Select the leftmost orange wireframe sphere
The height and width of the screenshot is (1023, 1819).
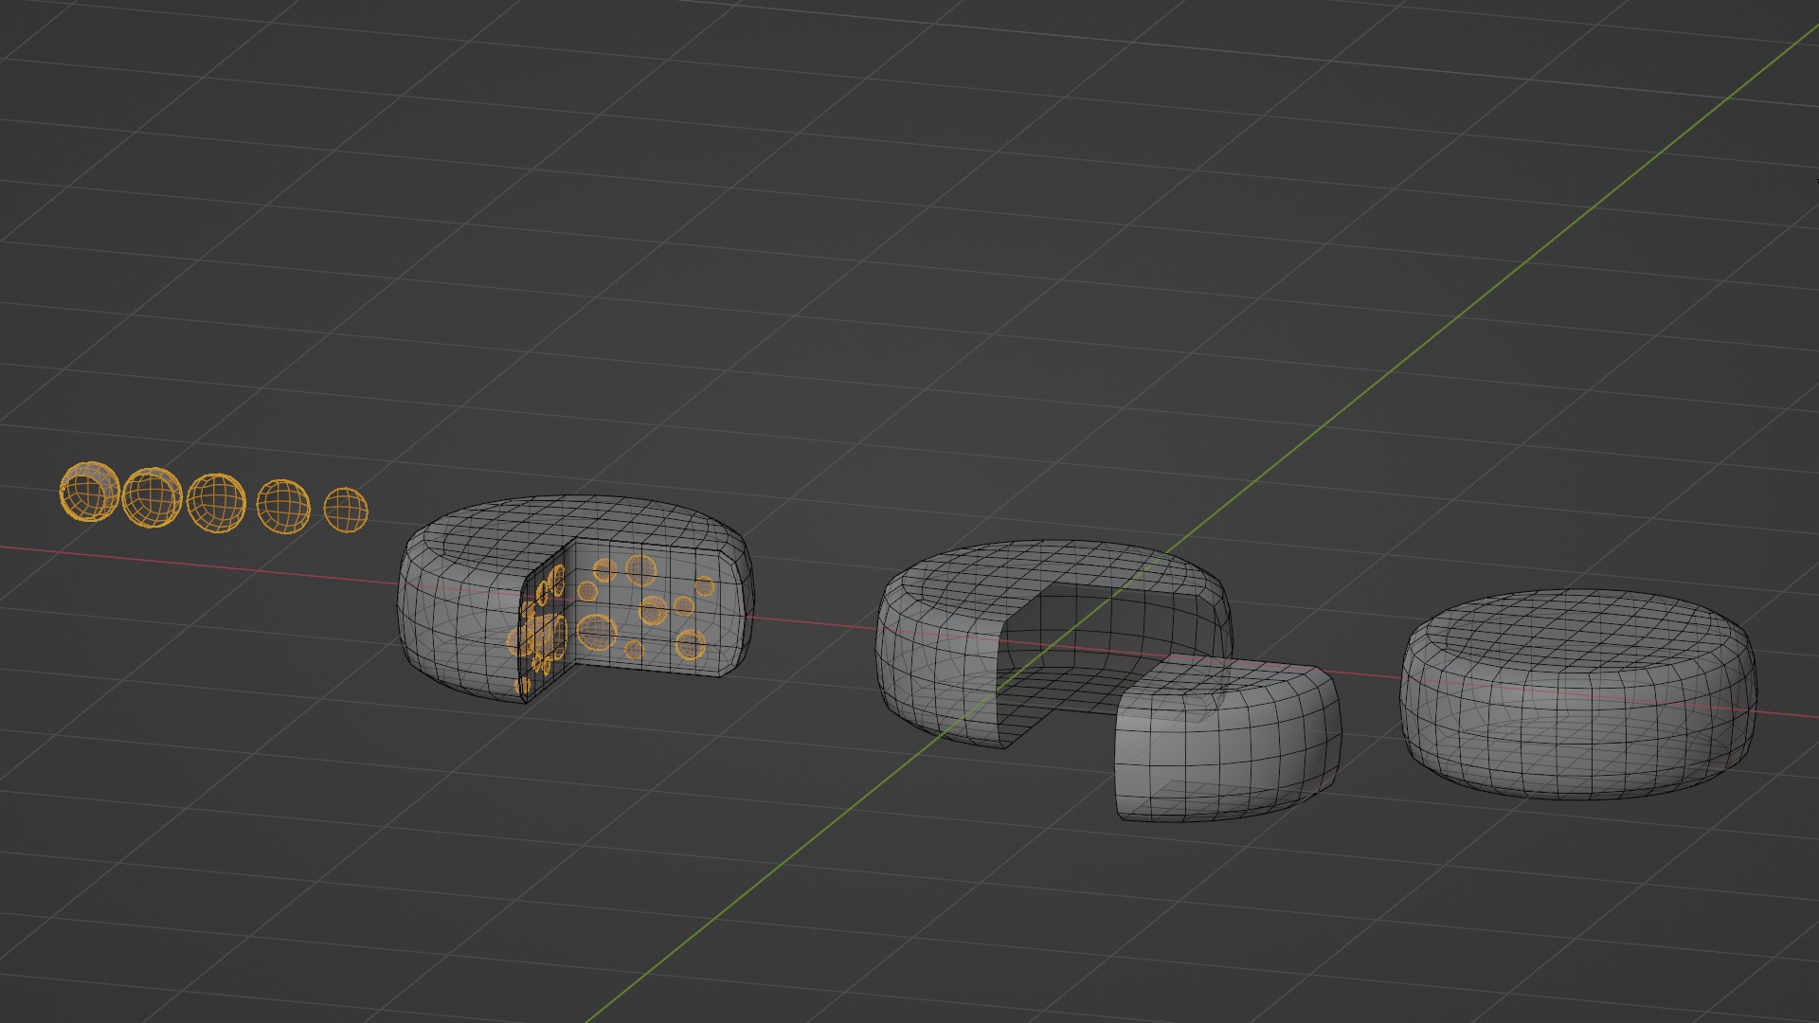pyautogui.click(x=89, y=492)
